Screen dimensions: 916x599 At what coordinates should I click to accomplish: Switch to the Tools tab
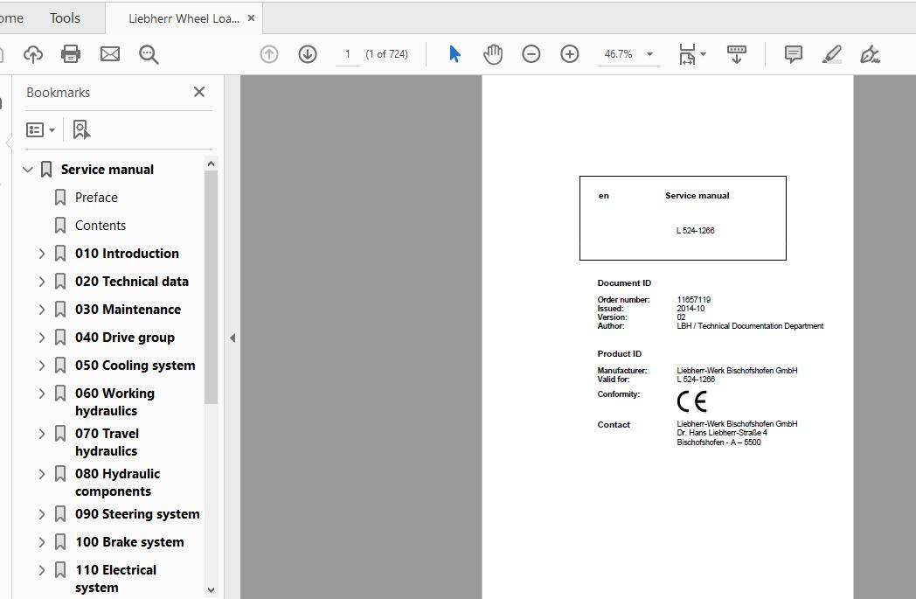65,17
